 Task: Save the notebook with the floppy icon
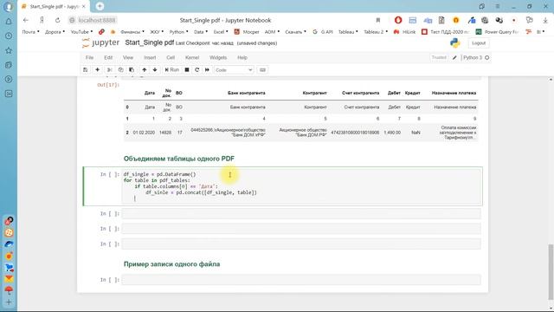point(85,69)
